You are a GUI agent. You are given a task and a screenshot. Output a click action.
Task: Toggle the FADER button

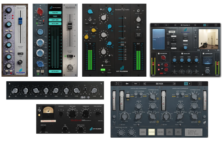click(55, 16)
